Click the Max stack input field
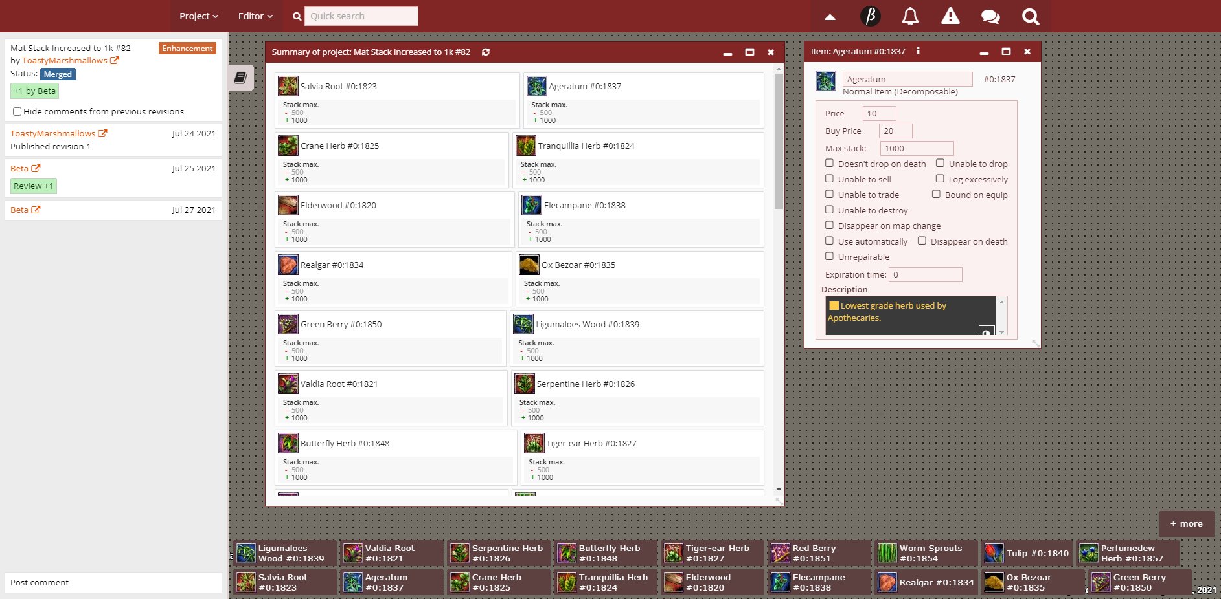1221x599 pixels. pyautogui.click(x=917, y=149)
